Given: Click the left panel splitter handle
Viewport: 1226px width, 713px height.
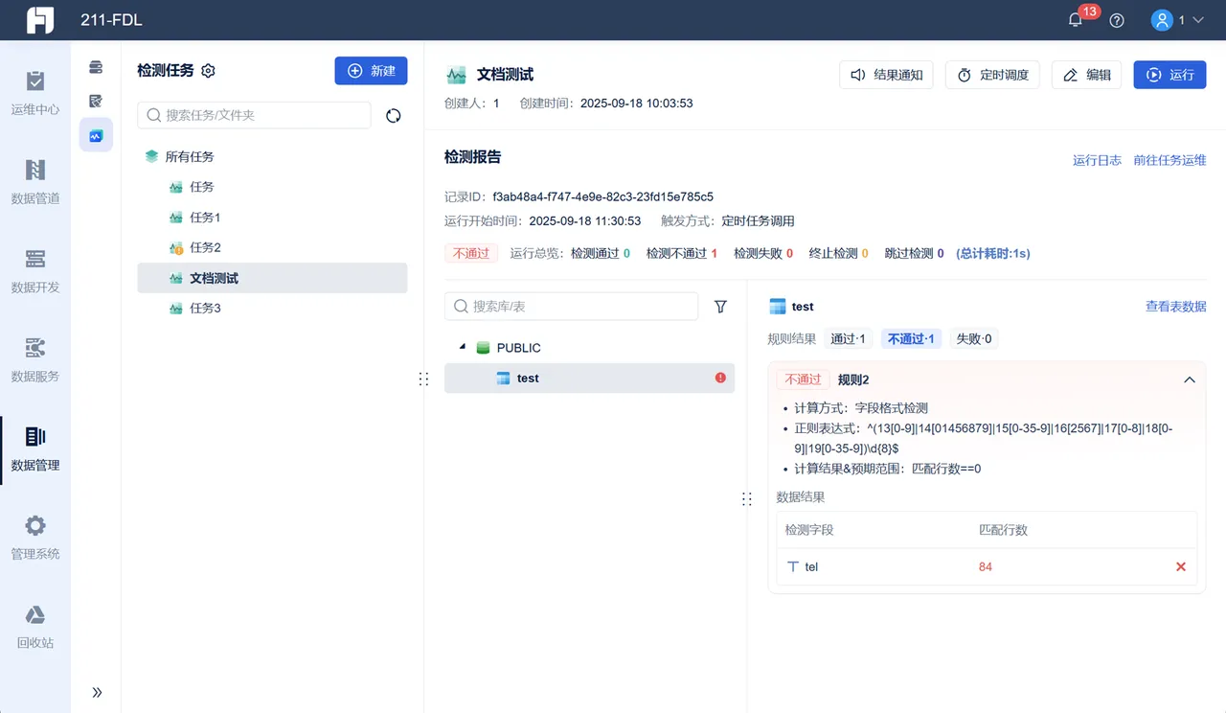Looking at the screenshot, I should (423, 379).
